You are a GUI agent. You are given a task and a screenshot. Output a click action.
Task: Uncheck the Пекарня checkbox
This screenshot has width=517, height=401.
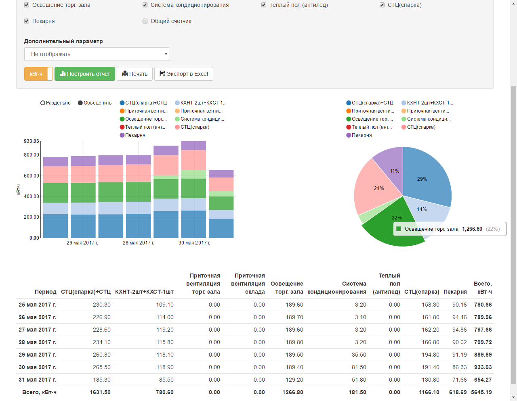[x=27, y=21]
